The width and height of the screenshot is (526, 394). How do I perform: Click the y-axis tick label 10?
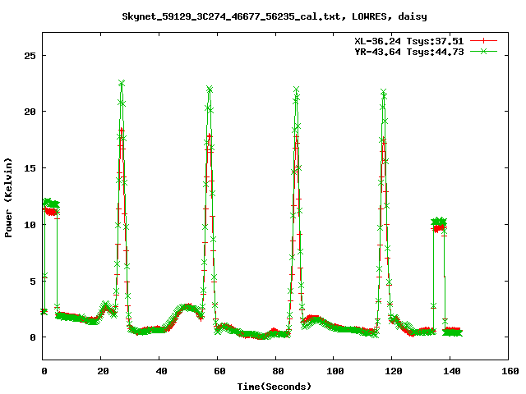click(30, 224)
